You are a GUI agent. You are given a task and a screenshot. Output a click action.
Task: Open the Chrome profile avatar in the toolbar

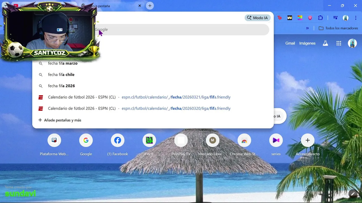pos(346,18)
